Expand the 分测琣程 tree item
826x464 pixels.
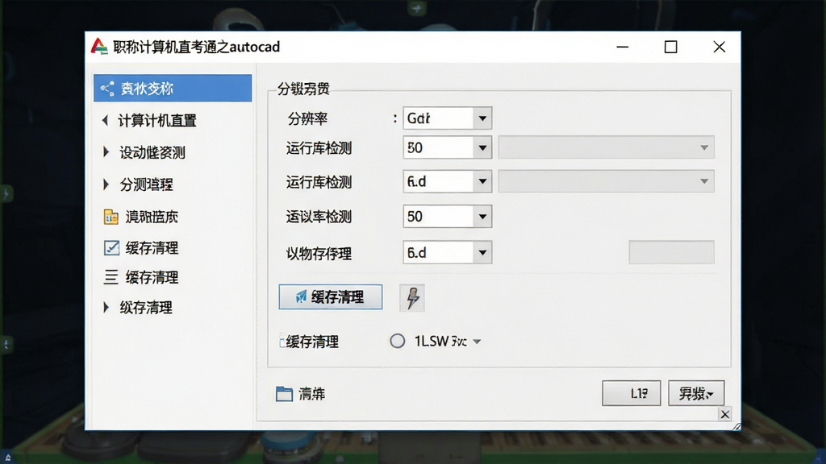click(106, 184)
